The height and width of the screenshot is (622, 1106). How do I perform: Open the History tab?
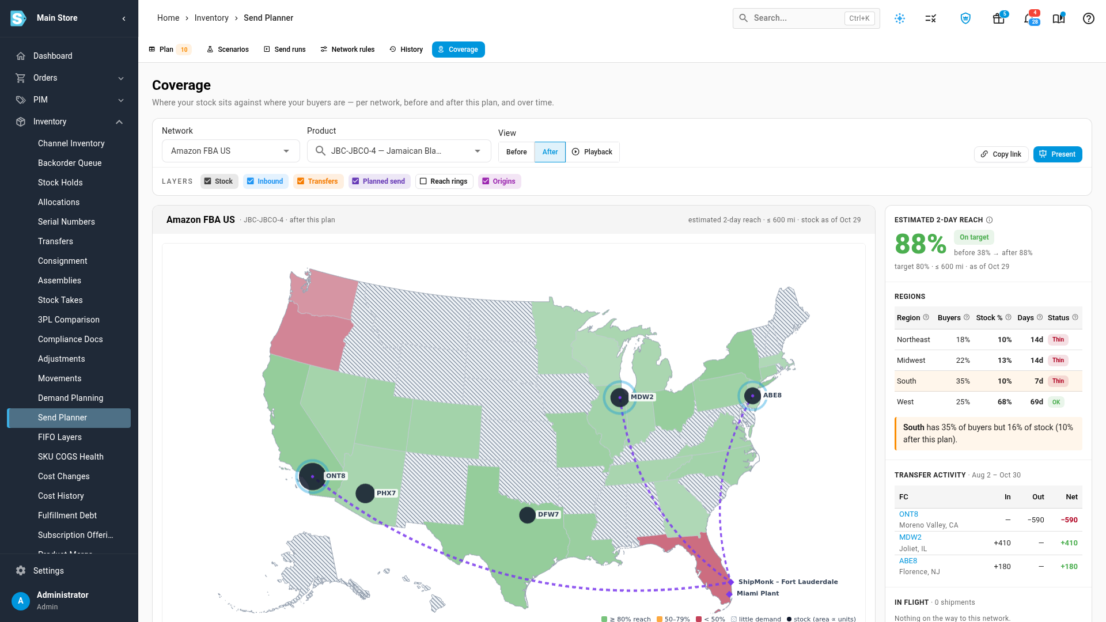pyautogui.click(x=406, y=50)
